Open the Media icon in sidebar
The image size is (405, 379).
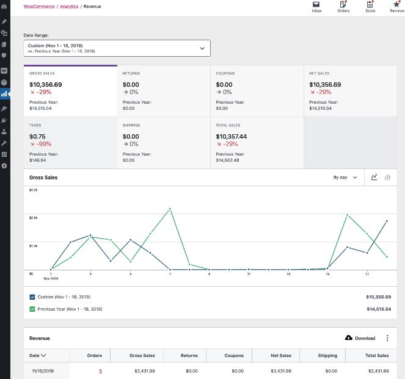(x=4, y=33)
